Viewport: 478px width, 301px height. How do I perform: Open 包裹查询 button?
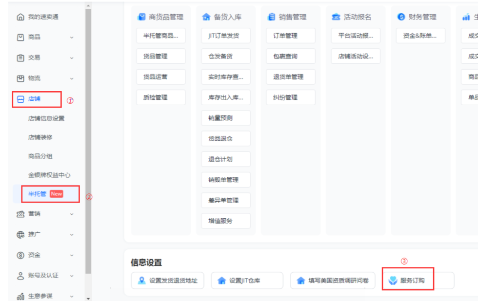click(291, 56)
